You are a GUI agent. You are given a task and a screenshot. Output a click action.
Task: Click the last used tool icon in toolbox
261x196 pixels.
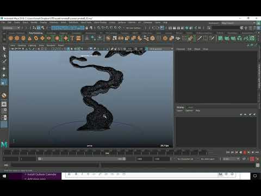coord(4,95)
